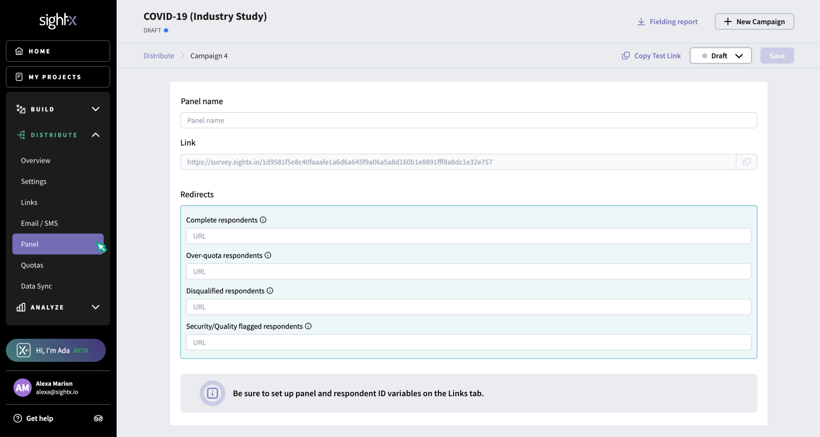This screenshot has width=820, height=437.
Task: Click the AM user avatar
Action: pos(23,388)
